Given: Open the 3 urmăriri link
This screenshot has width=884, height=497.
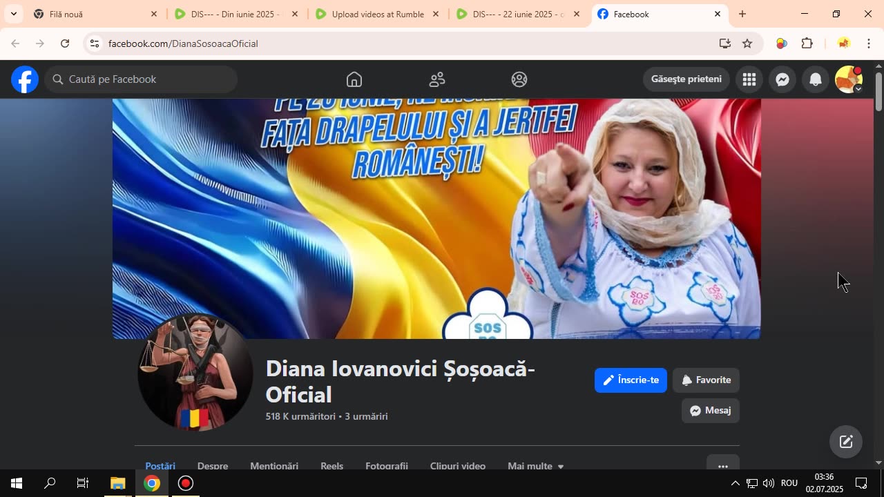Looking at the screenshot, I should (x=366, y=416).
